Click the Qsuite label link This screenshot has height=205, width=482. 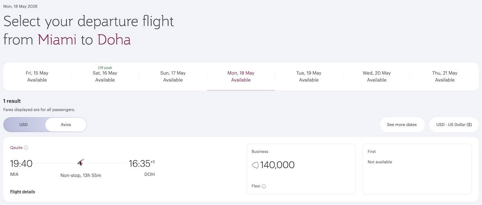pyautogui.click(x=16, y=148)
